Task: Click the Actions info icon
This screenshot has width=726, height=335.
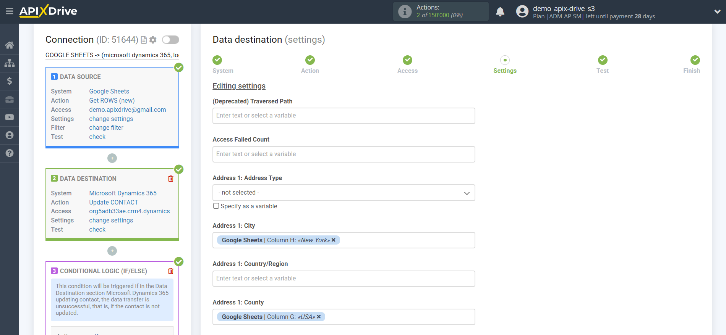Action: pyautogui.click(x=405, y=11)
